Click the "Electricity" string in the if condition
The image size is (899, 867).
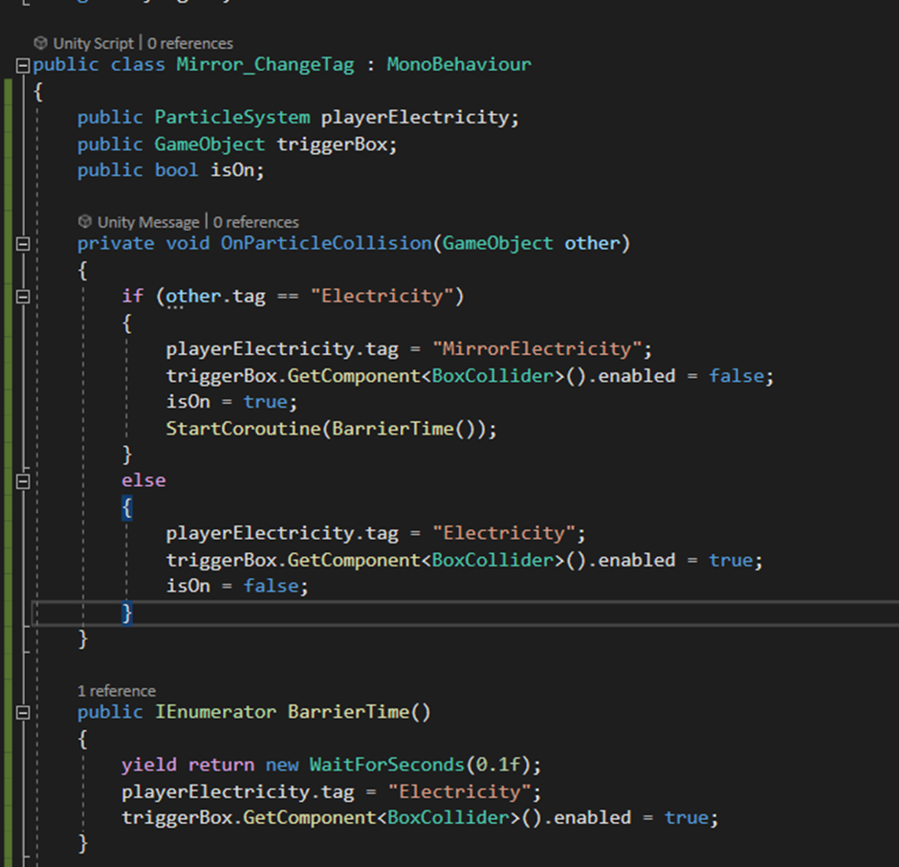(382, 296)
